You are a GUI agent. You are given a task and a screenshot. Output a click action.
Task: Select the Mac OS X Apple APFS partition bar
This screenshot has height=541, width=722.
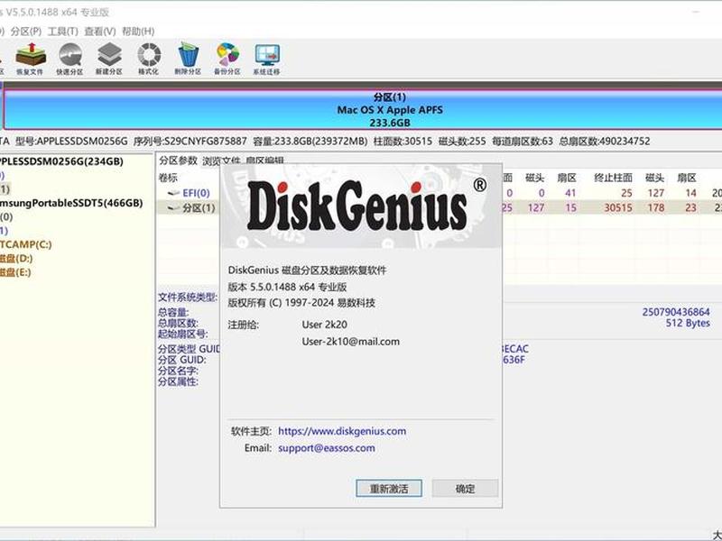point(363,110)
